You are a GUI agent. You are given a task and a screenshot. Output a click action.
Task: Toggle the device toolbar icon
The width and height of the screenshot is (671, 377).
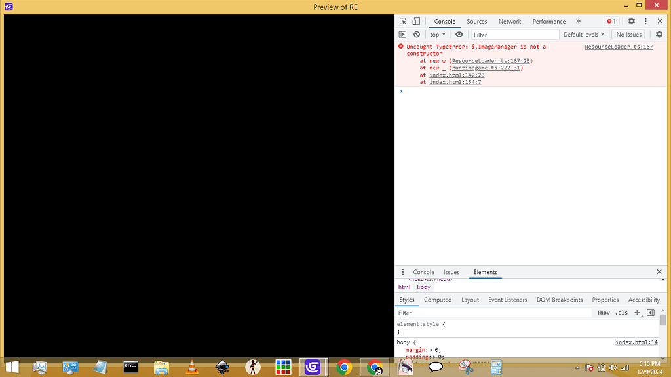tap(415, 22)
